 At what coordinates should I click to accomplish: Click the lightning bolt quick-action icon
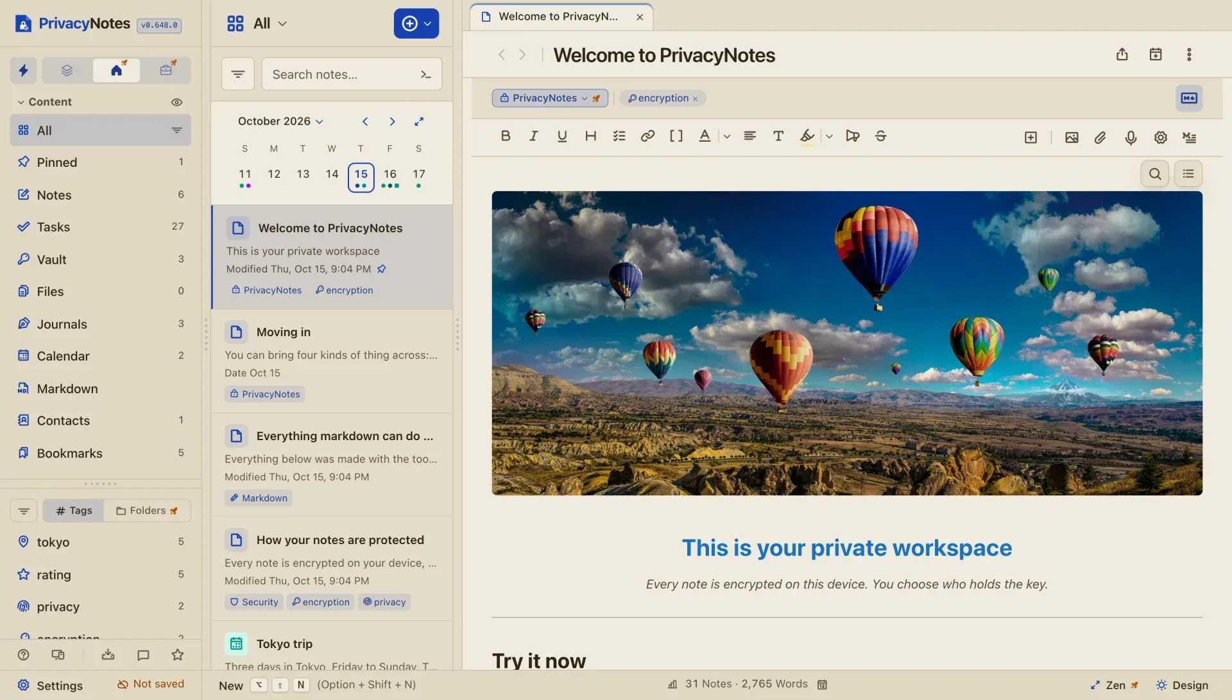(x=24, y=70)
